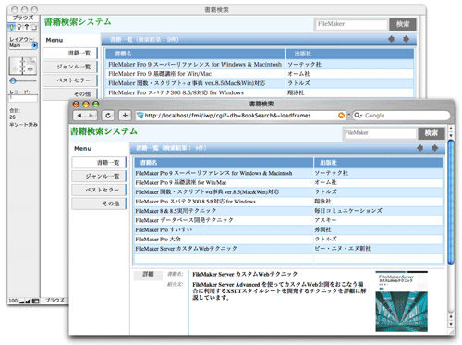Click browser page search field containing FileMaker
462x345 pixels.
coord(380,133)
